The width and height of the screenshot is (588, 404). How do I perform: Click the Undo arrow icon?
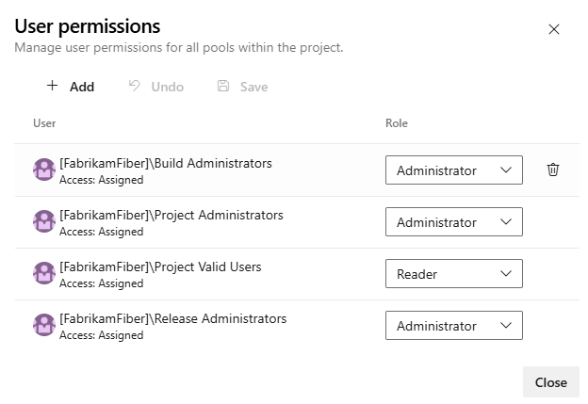[134, 86]
